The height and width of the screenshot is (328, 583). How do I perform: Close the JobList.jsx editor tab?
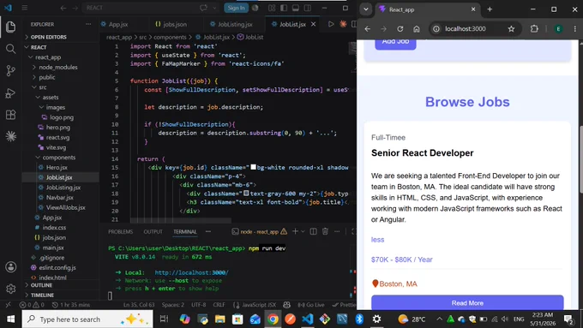click(314, 24)
